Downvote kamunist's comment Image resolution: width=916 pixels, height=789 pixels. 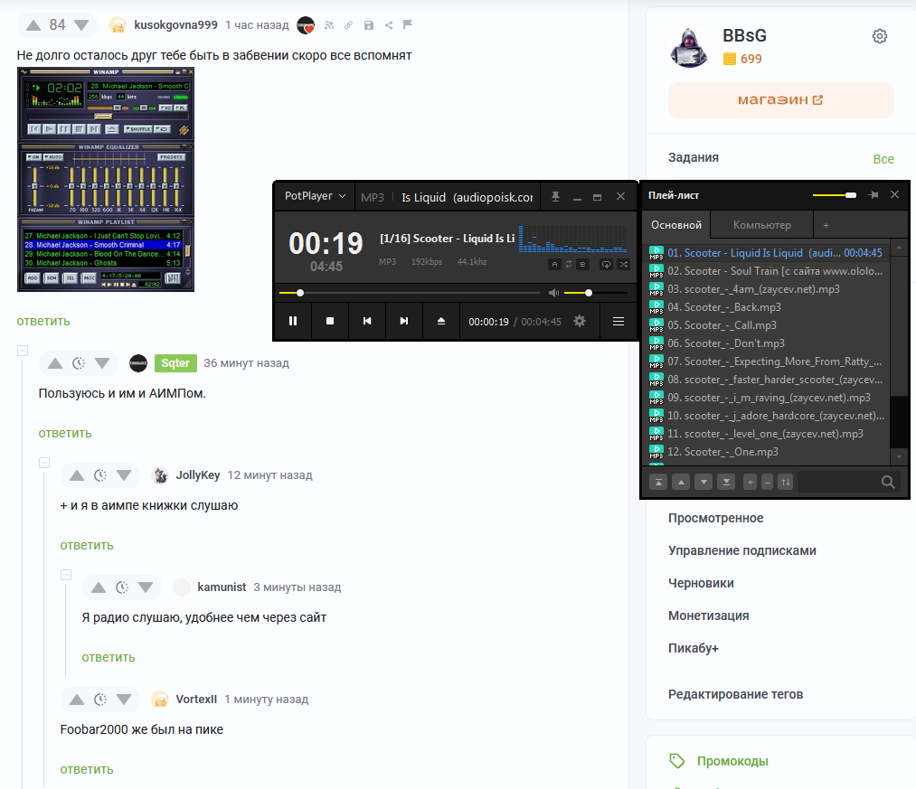146,587
